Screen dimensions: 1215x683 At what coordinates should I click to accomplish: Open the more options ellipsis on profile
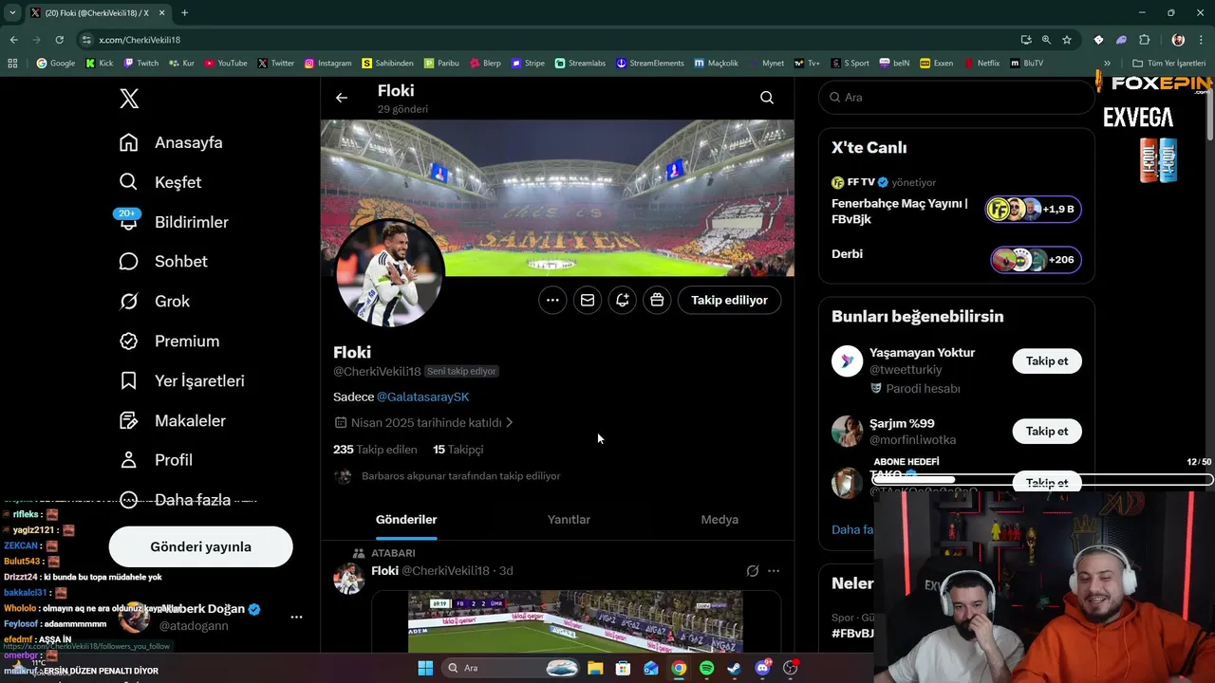pos(552,300)
